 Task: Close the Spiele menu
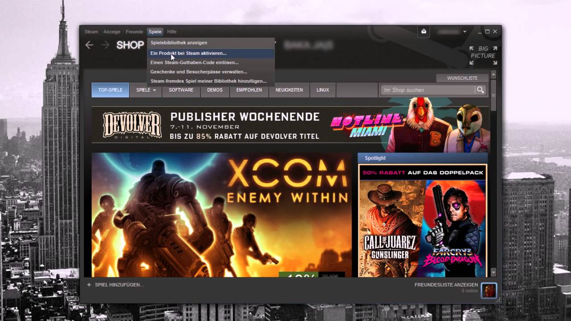point(155,32)
